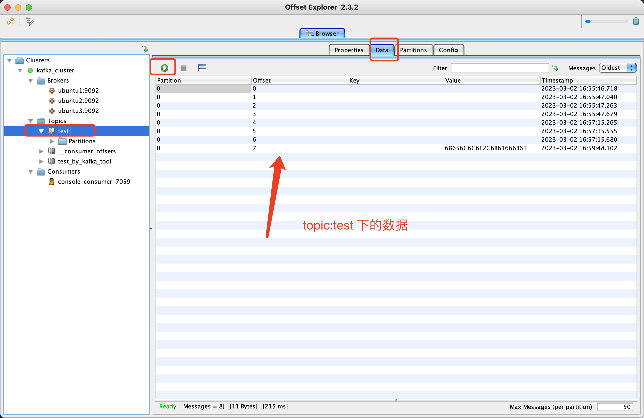This screenshot has height=418, width=644.
Task: Click the trash icon at top right
Action: pos(636,21)
